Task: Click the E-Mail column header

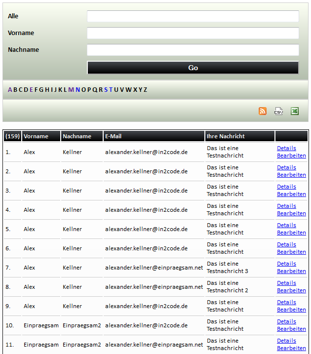Action: (x=113, y=136)
